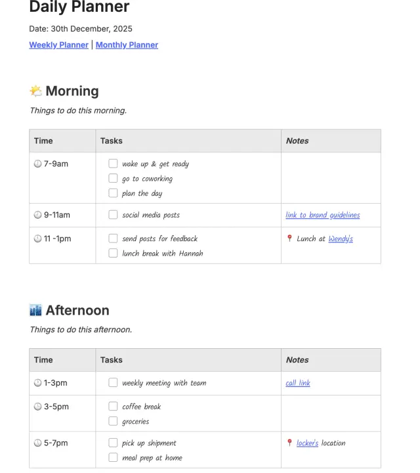Click the clock icon next to 5-7pm
This screenshot has height=473, width=420.
(x=37, y=443)
